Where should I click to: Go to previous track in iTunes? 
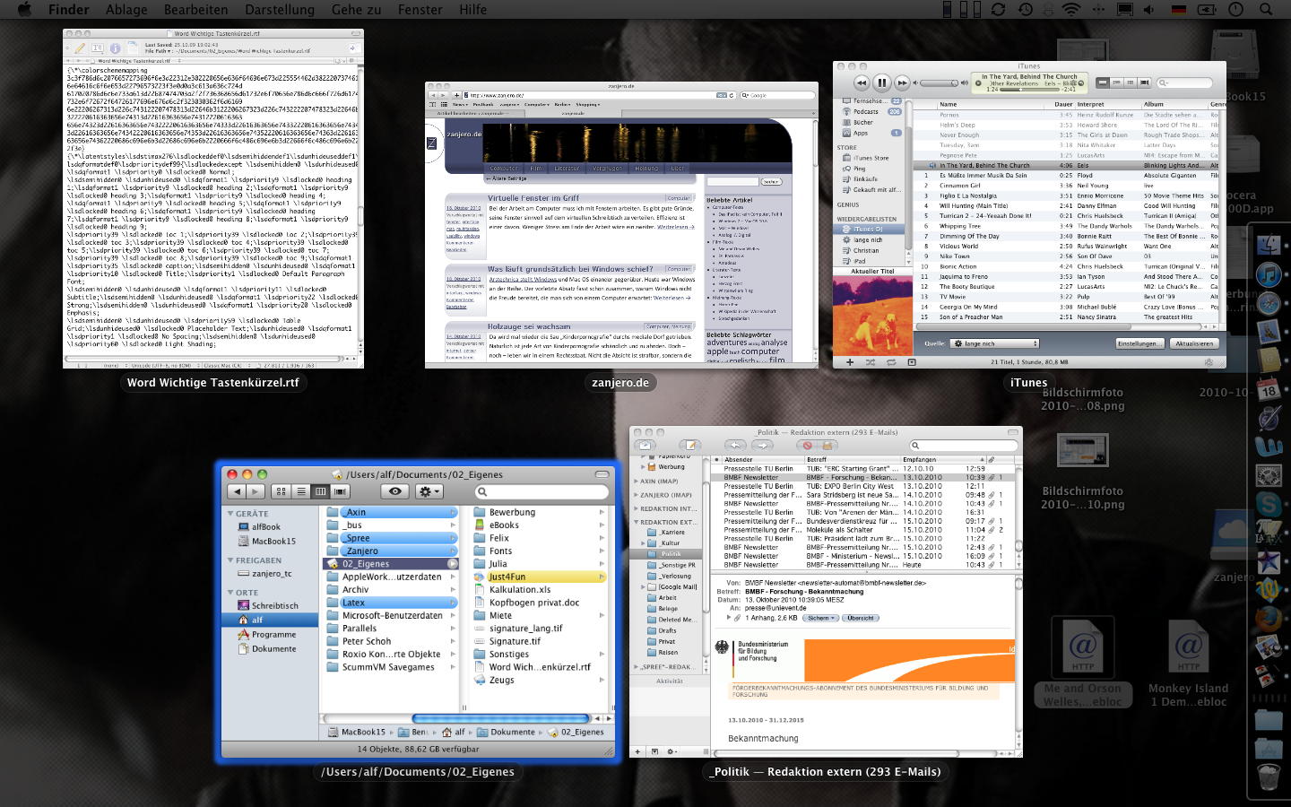(862, 82)
